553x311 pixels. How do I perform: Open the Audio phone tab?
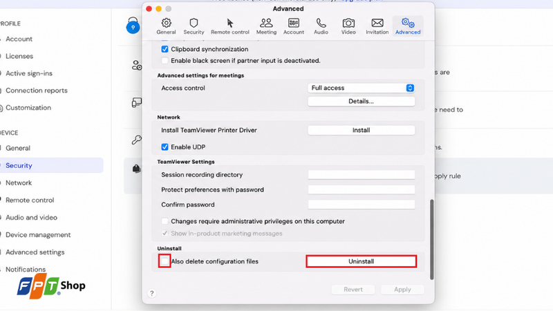pos(321,26)
